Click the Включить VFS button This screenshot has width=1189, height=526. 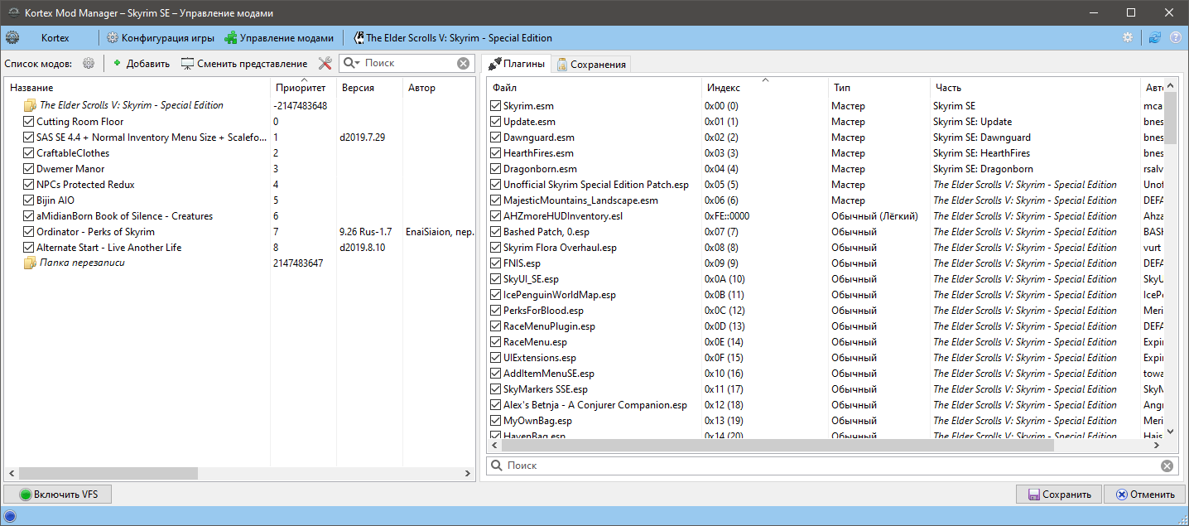(57, 495)
